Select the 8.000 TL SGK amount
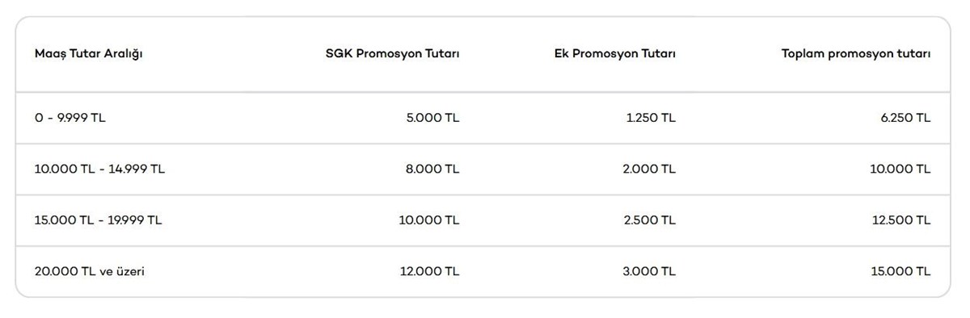Screen dimensions: 970x318 point(432,169)
